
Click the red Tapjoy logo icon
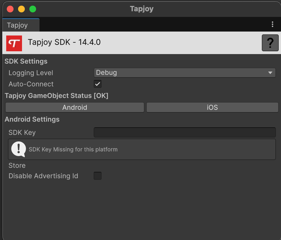[x=14, y=43]
